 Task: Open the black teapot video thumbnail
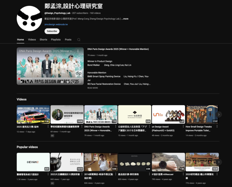[x=67, y=162]
